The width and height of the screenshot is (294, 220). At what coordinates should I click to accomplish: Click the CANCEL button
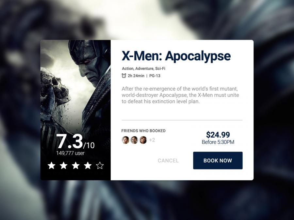(x=168, y=161)
